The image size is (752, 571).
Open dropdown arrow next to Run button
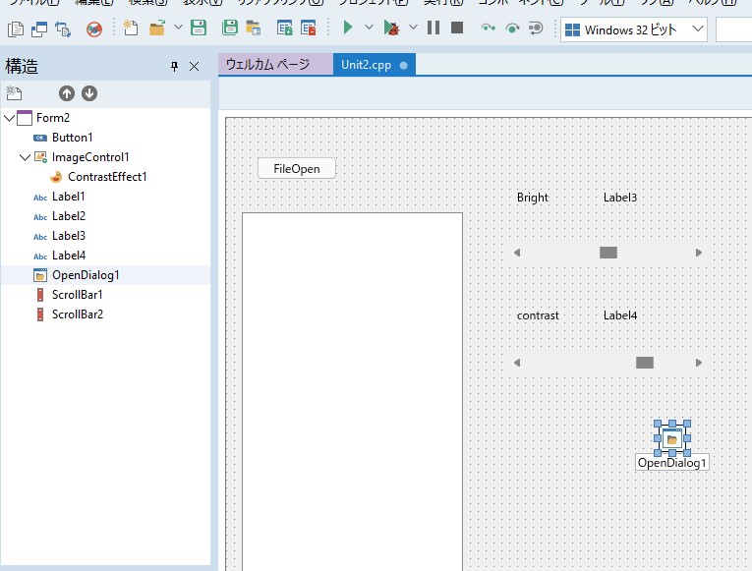click(369, 29)
